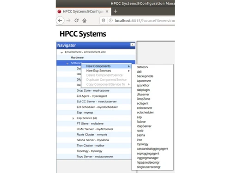The height and width of the screenshot is (173, 231).
Task: Select Topo Server - mytoposerver tree item
Action: (x=95, y=156)
